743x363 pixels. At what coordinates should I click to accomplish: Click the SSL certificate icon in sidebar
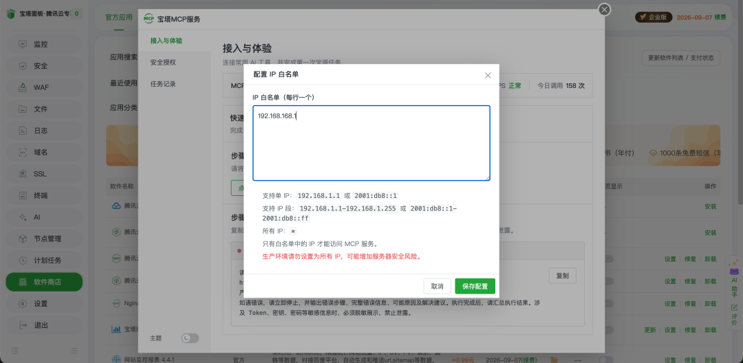(23, 174)
